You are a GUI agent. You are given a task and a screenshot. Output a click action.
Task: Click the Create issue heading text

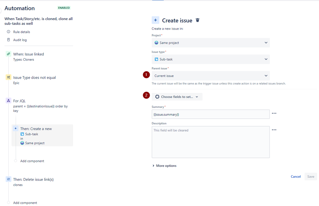pyautogui.click(x=177, y=20)
